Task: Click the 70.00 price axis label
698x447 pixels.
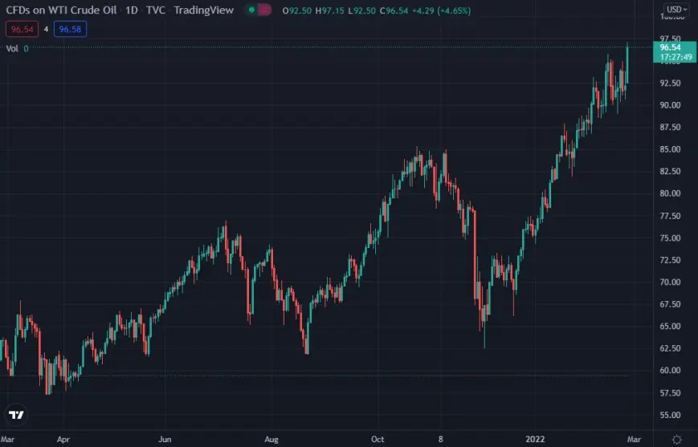Action: tap(670, 282)
